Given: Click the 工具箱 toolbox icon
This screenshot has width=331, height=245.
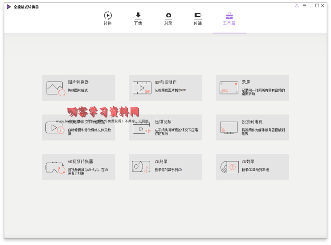Looking at the screenshot, I should click(229, 16).
